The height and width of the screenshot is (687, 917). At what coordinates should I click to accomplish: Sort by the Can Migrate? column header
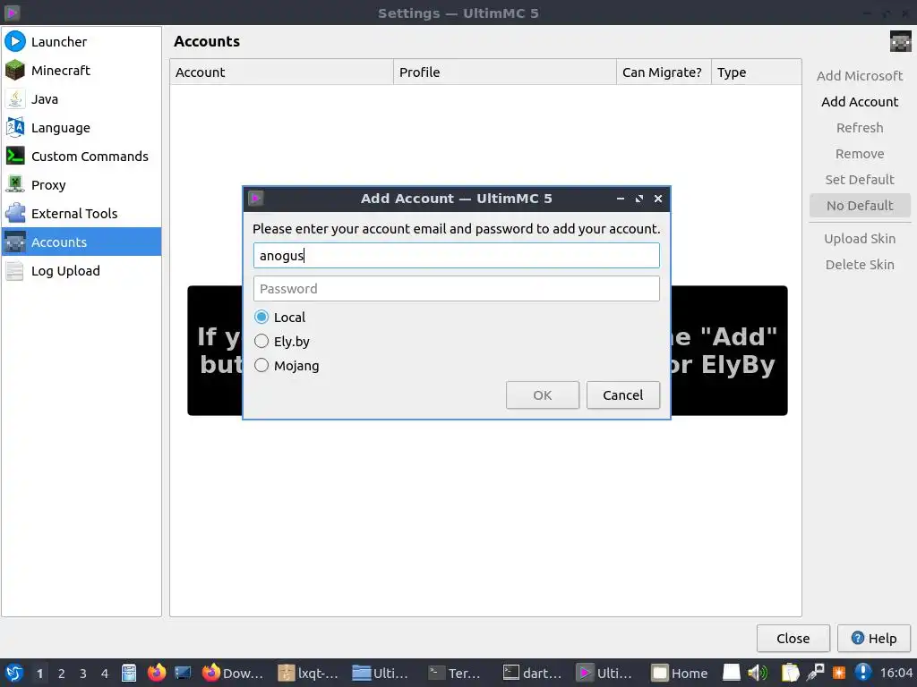pos(664,72)
